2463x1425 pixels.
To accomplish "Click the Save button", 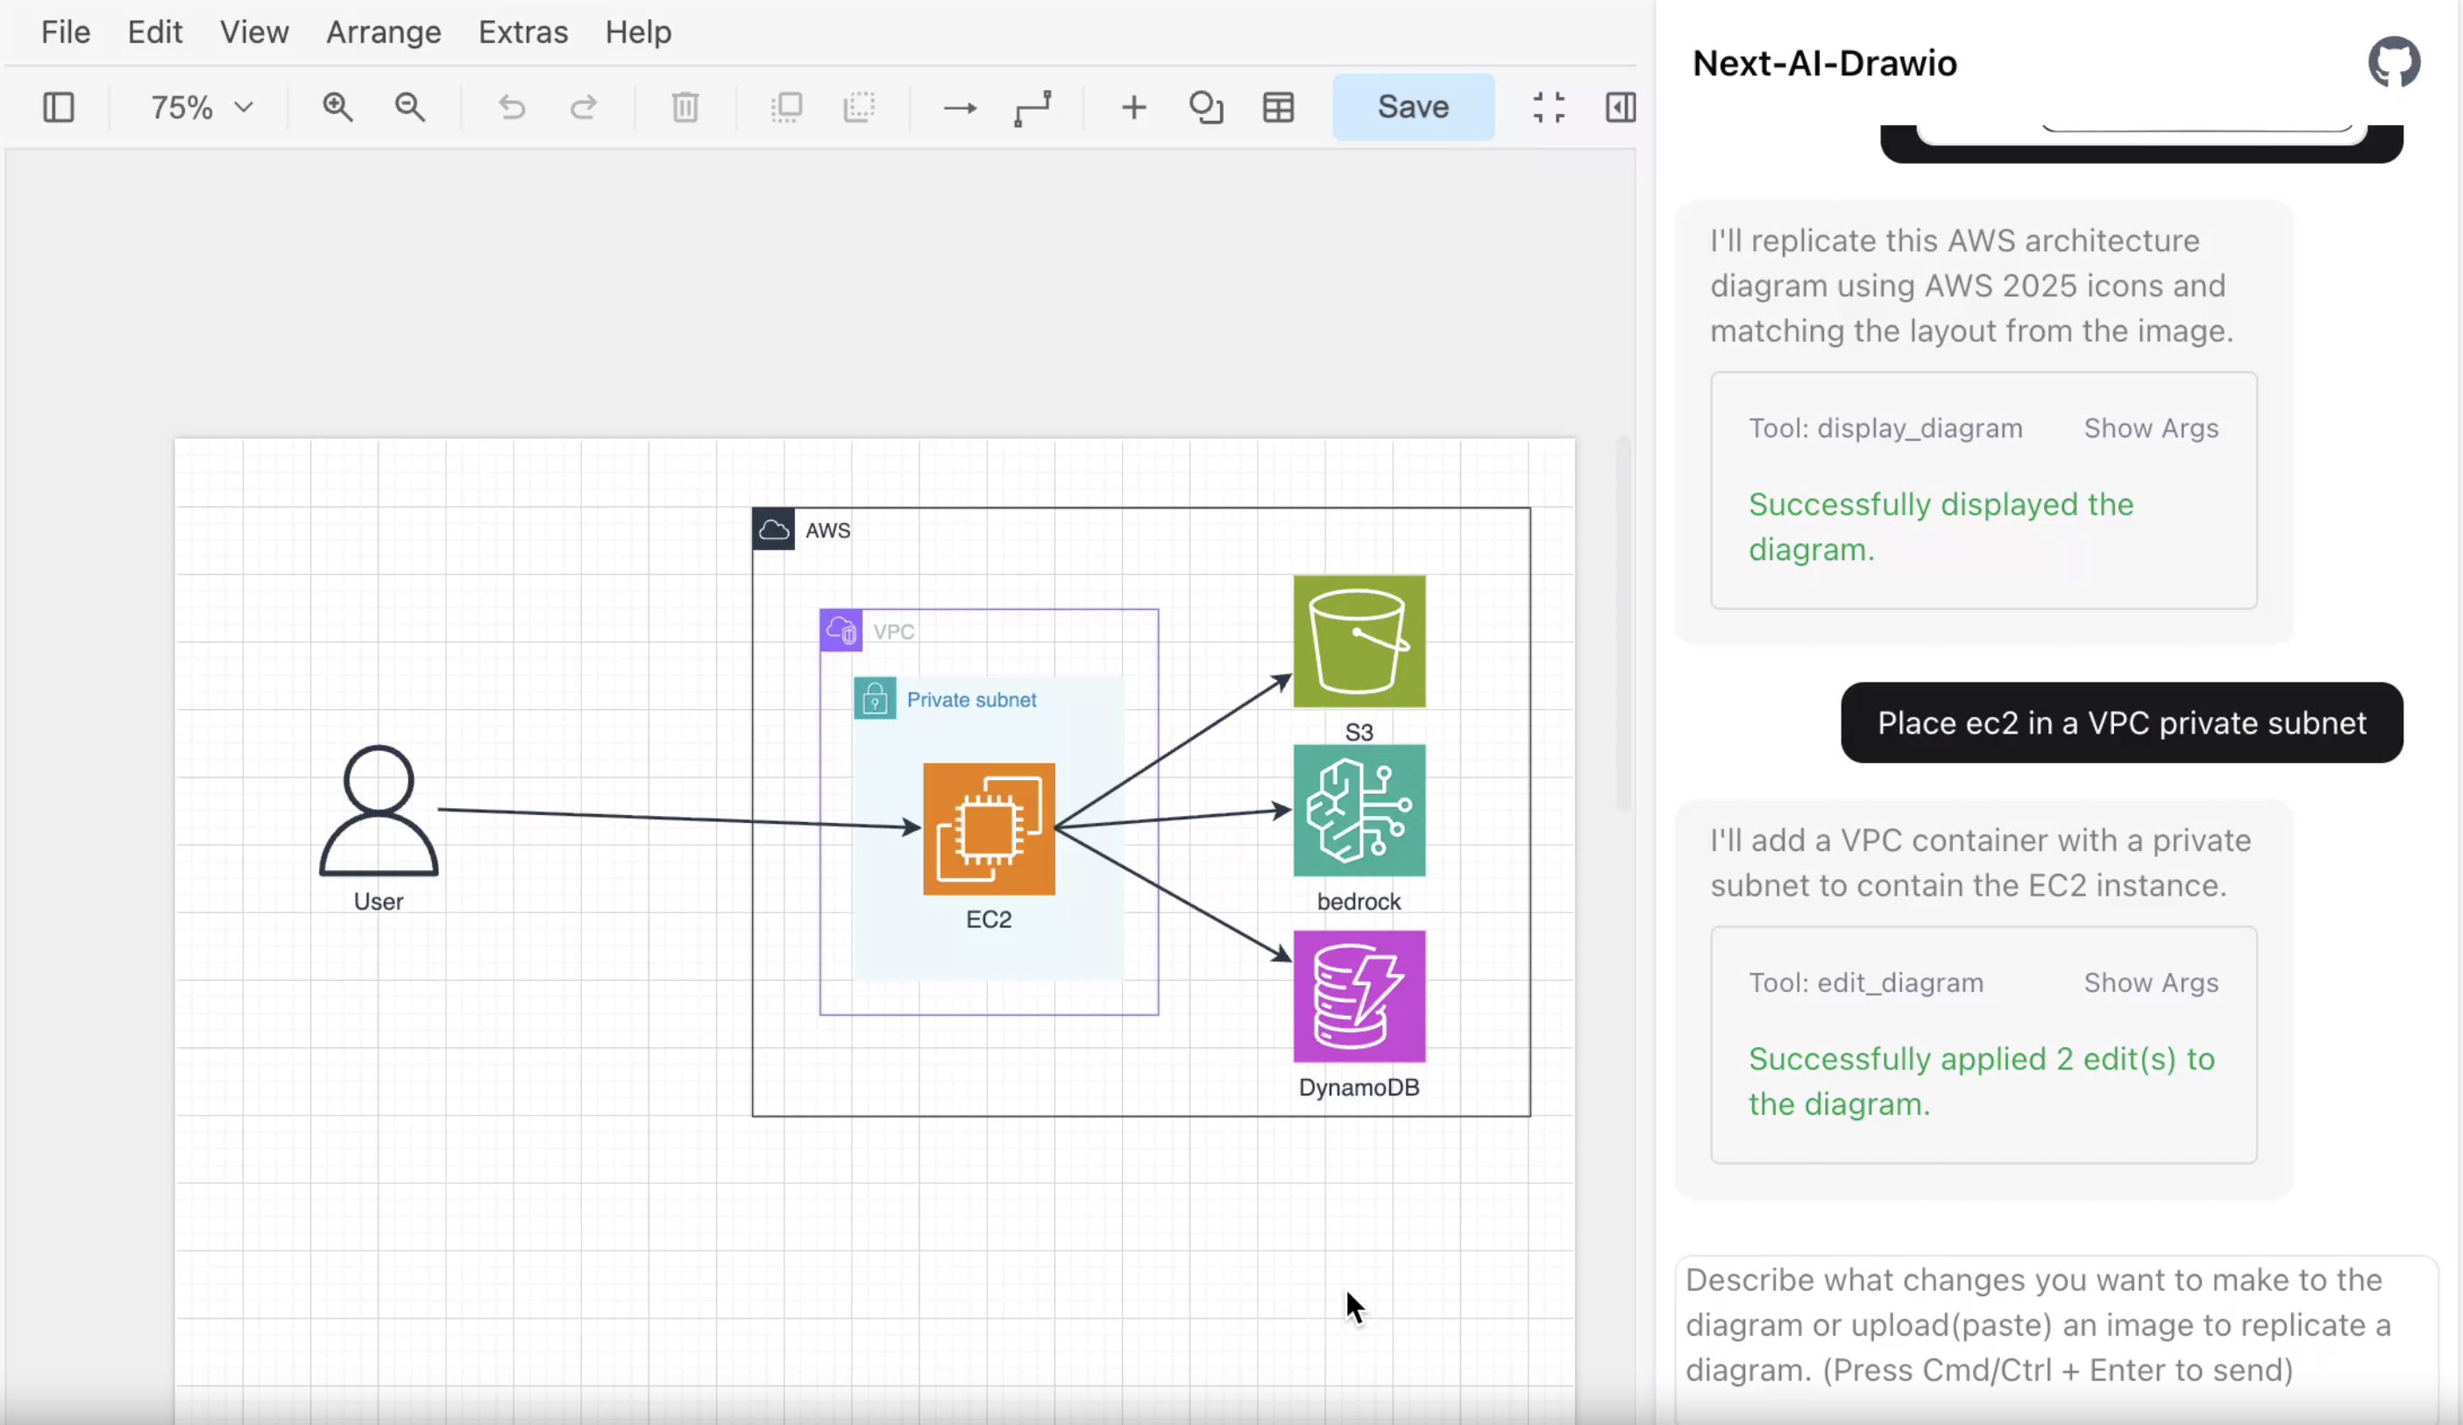I will coord(1412,107).
